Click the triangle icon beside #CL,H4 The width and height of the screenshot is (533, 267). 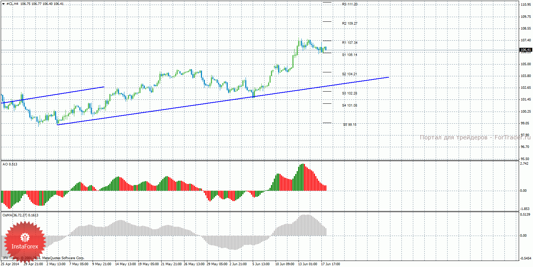3,4
